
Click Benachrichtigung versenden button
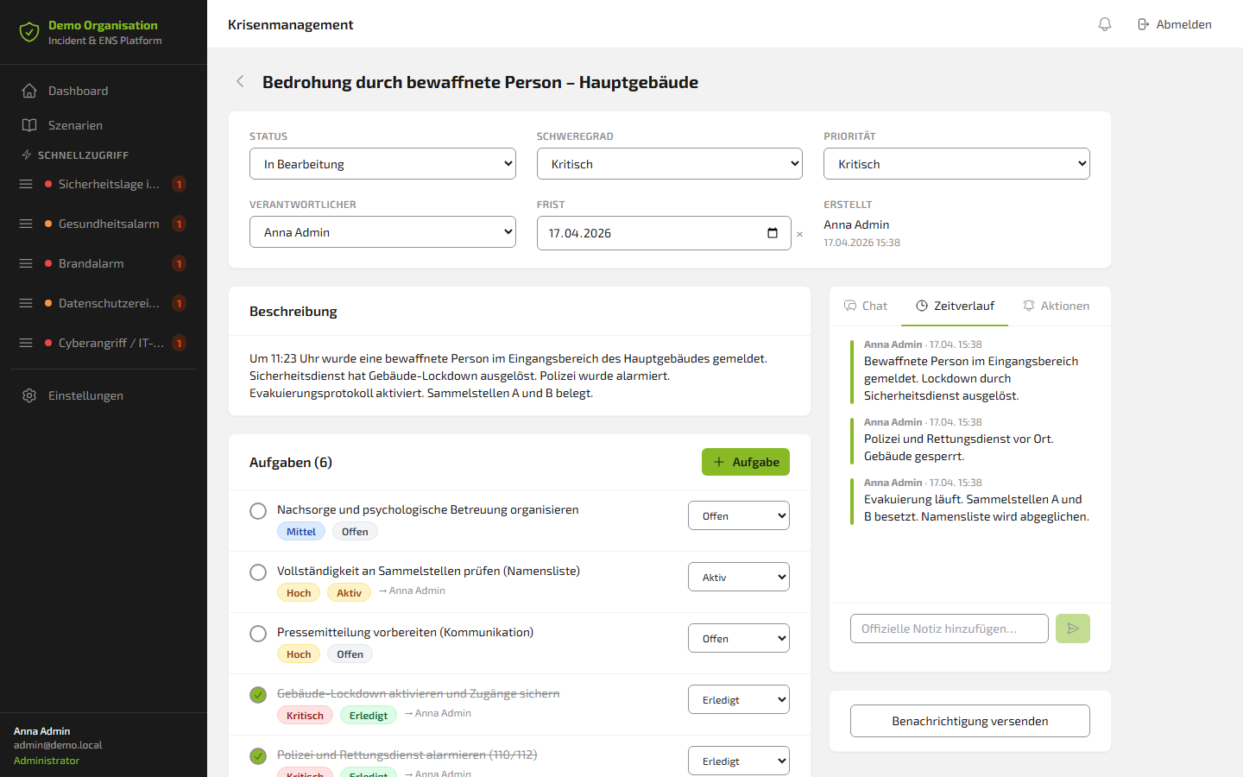point(970,721)
